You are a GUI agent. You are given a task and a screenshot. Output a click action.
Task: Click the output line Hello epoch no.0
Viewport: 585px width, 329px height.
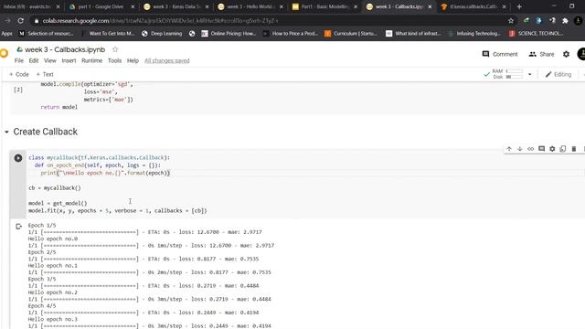click(x=53, y=239)
